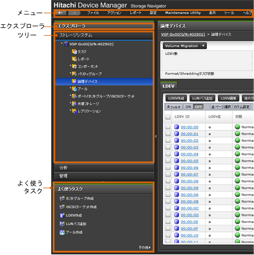Click the コンポーネント icon in tree
The image size is (254, 255).
click(x=74, y=66)
